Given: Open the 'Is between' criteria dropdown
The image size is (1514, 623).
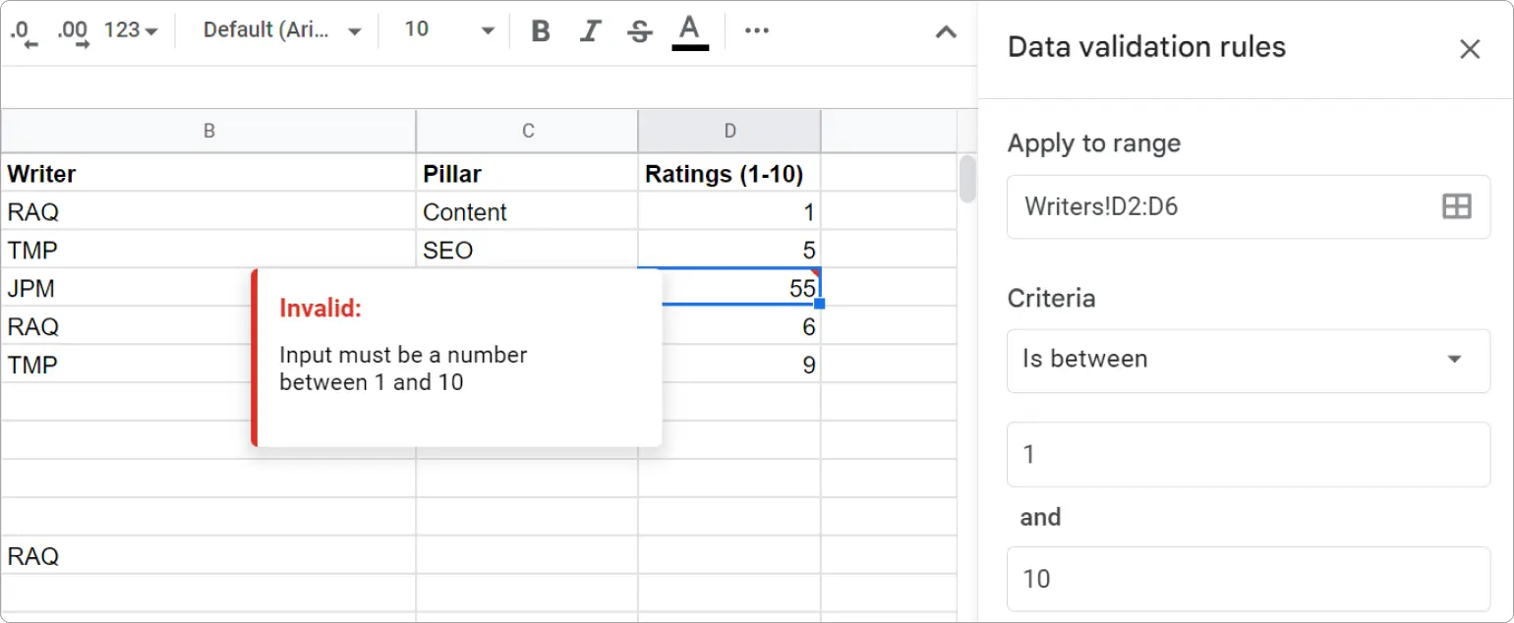Looking at the screenshot, I should [1247, 360].
